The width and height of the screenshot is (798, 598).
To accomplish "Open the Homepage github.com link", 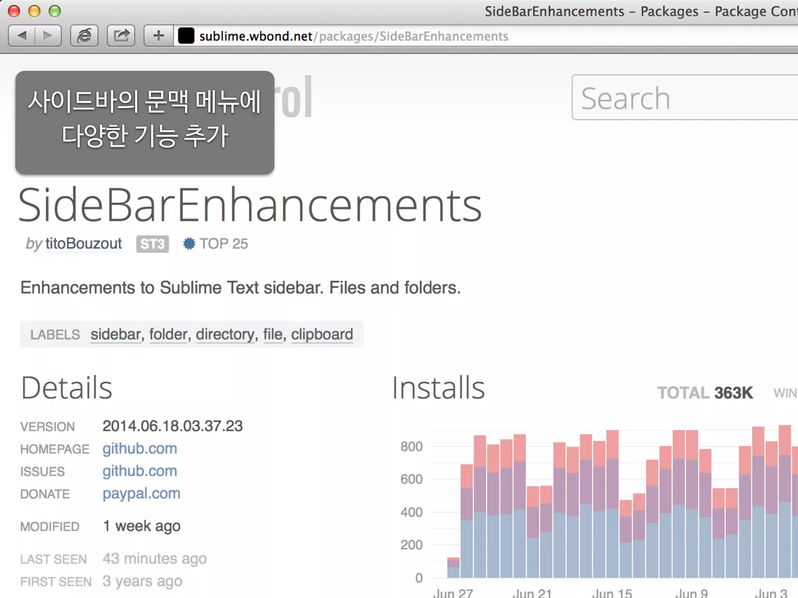I will click(x=140, y=448).
